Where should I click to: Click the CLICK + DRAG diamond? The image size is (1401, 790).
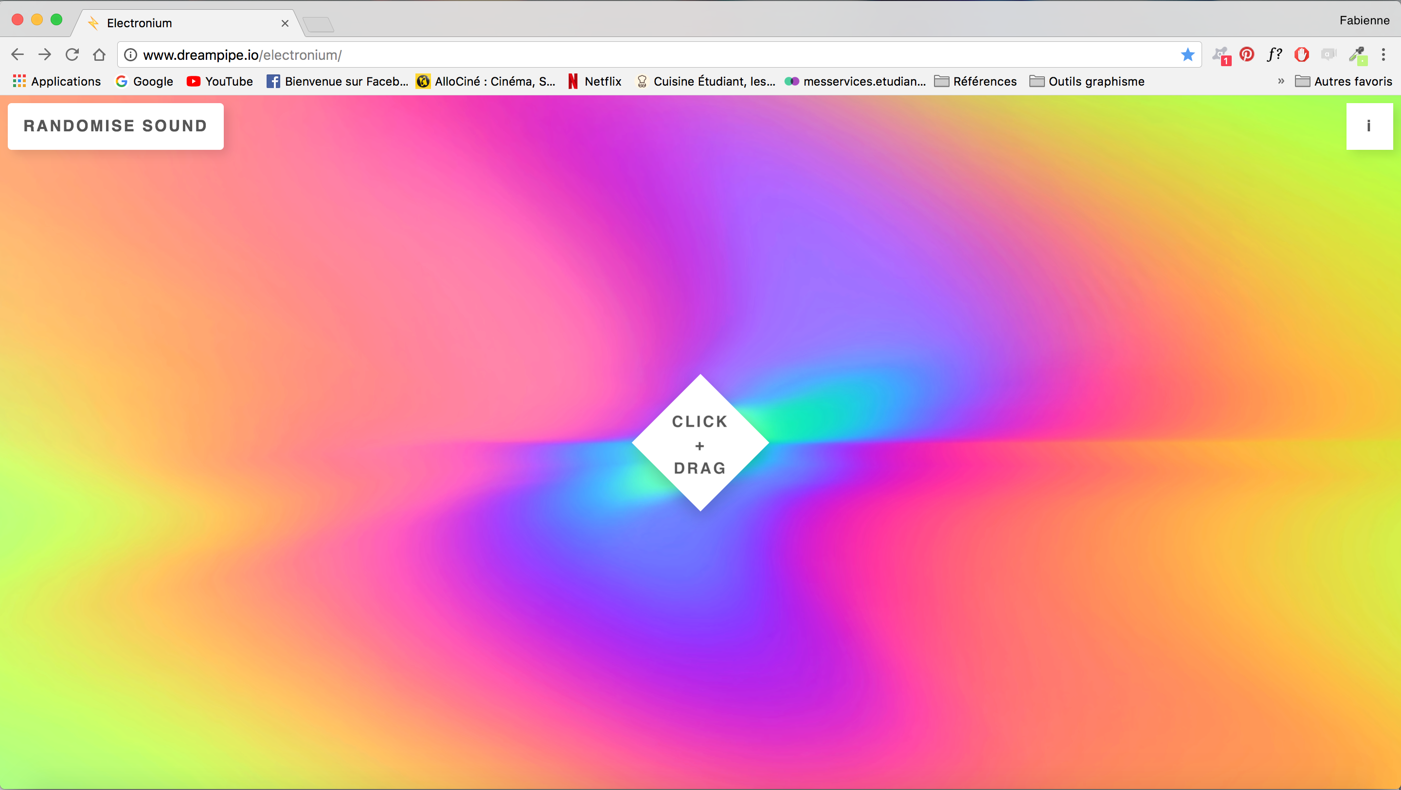pyautogui.click(x=700, y=443)
